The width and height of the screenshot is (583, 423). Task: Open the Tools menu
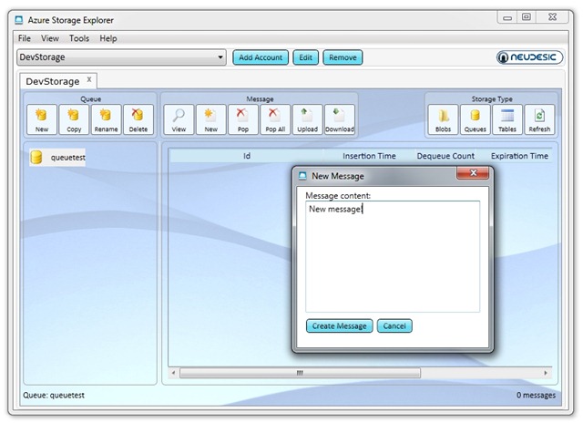pyautogui.click(x=79, y=38)
